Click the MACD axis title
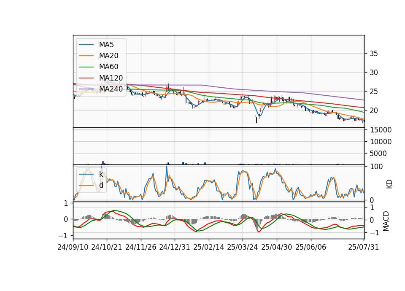This screenshot has width=405, height=291. [x=386, y=221]
